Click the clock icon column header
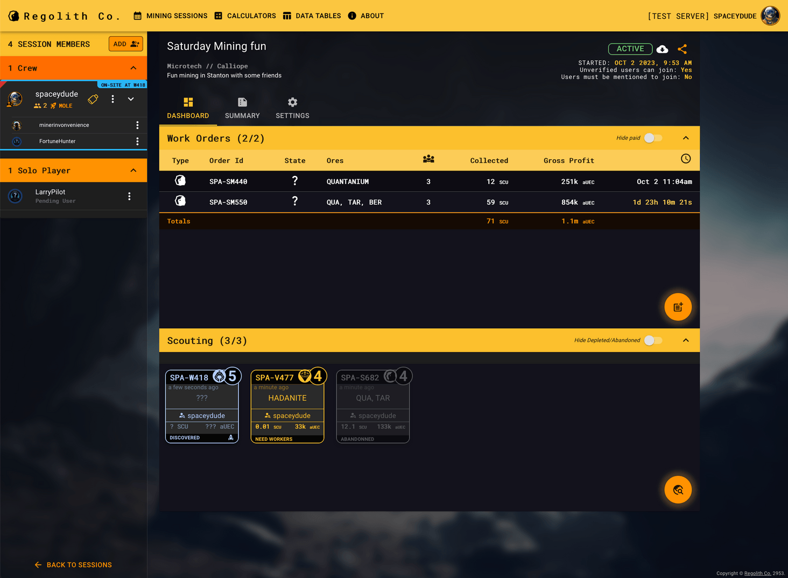The width and height of the screenshot is (788, 578). click(x=685, y=159)
